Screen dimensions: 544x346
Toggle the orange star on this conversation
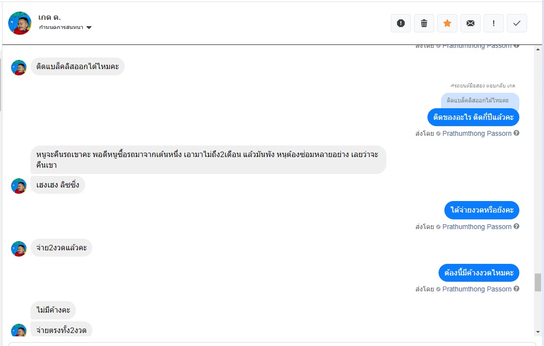pyautogui.click(x=447, y=23)
